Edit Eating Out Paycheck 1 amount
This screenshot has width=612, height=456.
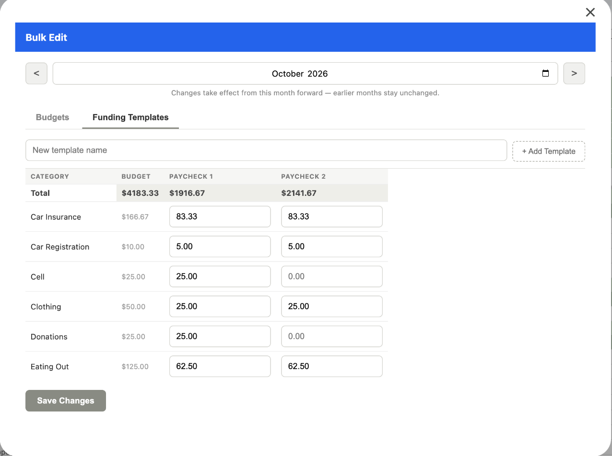coord(220,366)
